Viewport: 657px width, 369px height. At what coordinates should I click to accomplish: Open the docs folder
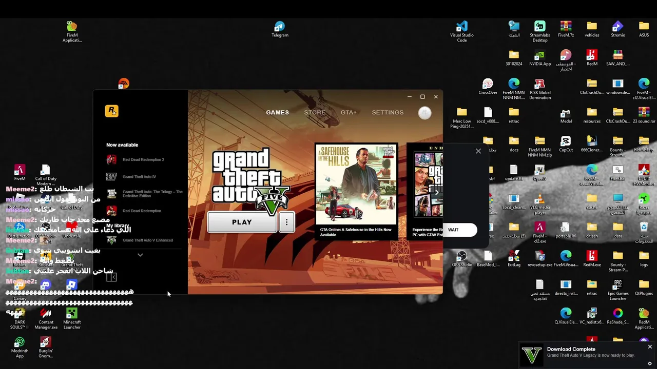tap(514, 144)
